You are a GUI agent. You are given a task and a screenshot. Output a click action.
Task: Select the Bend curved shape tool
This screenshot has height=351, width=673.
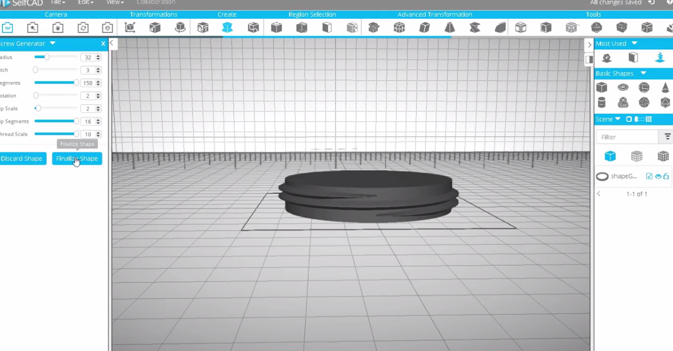500,28
